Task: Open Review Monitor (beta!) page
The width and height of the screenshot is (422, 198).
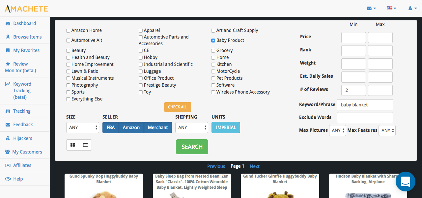Action: click(x=25, y=67)
